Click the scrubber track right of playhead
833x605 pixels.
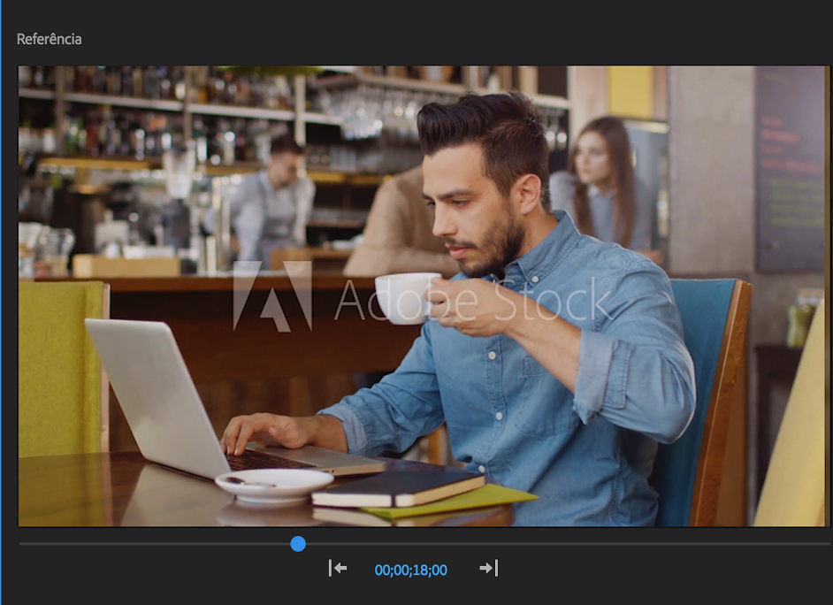[x=568, y=544]
